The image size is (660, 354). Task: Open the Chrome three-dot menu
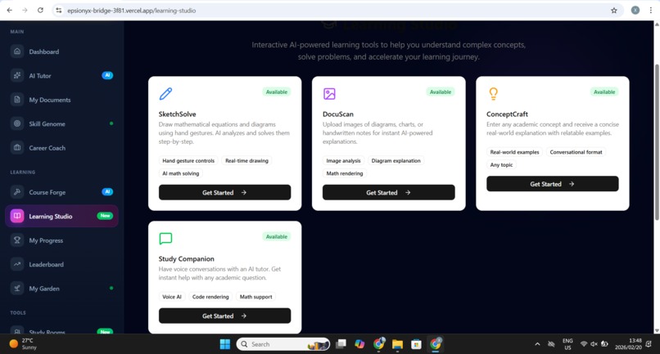pyautogui.click(x=651, y=10)
